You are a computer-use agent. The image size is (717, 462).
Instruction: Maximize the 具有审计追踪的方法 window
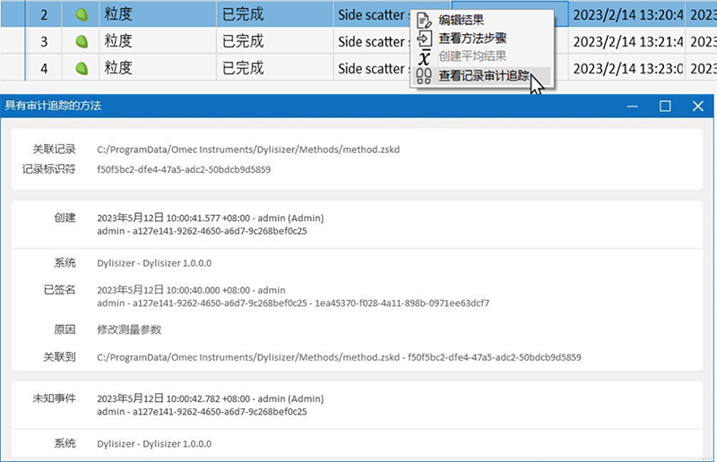coord(665,106)
